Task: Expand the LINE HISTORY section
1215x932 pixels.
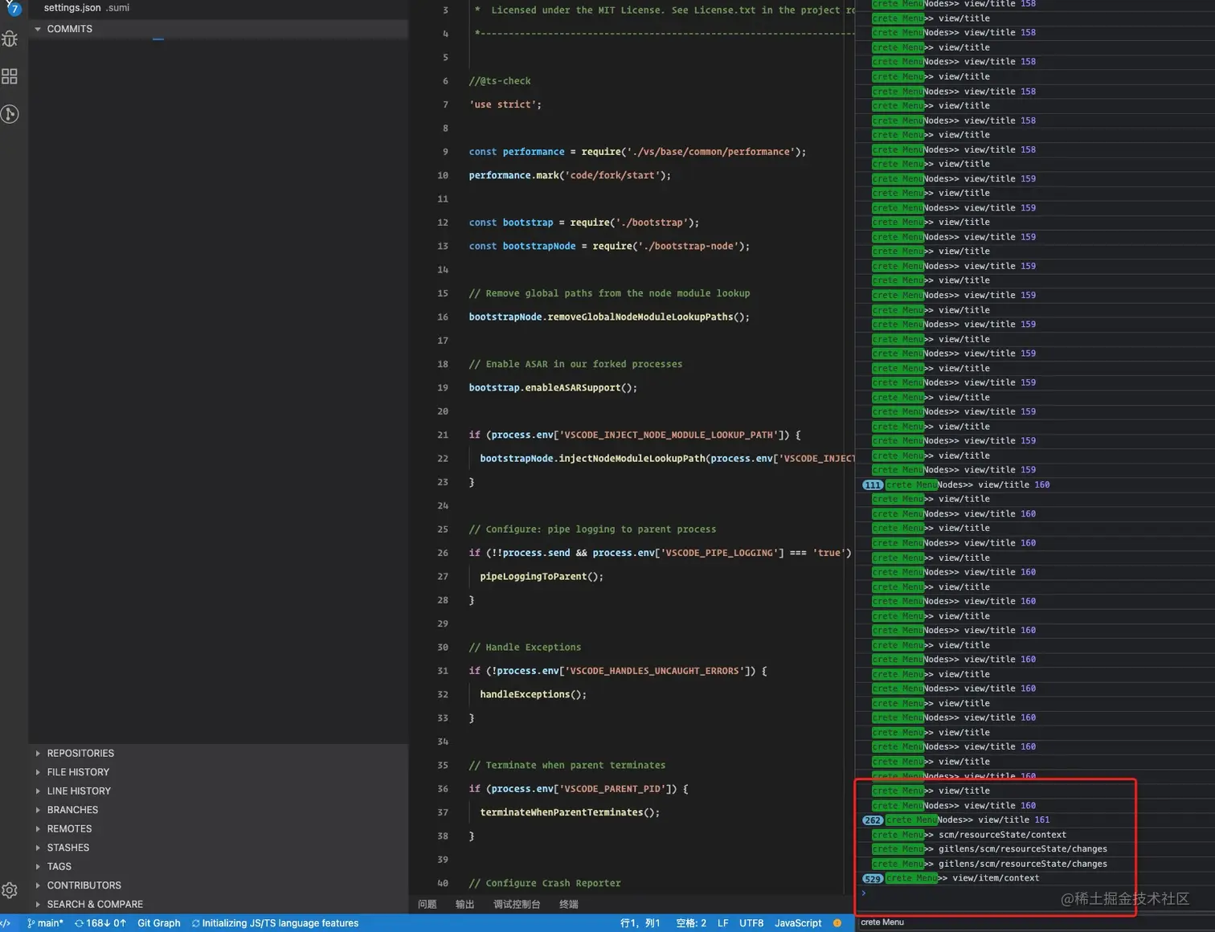Action: [x=218, y=791]
